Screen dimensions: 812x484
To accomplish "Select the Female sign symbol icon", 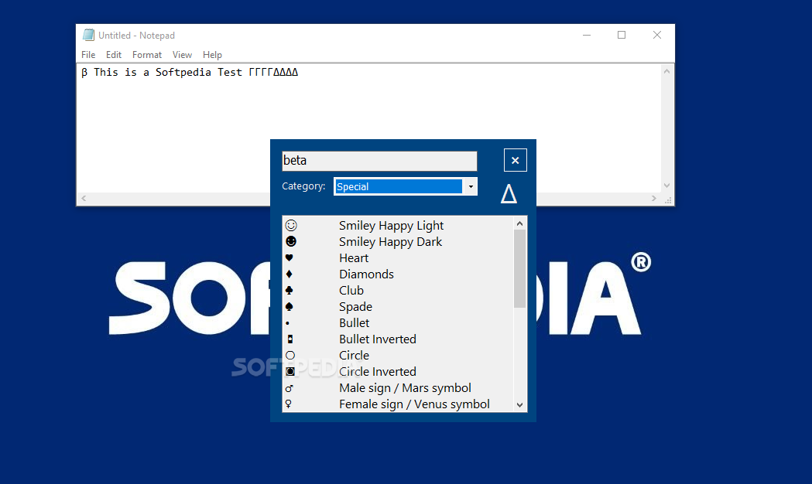I will (x=289, y=404).
